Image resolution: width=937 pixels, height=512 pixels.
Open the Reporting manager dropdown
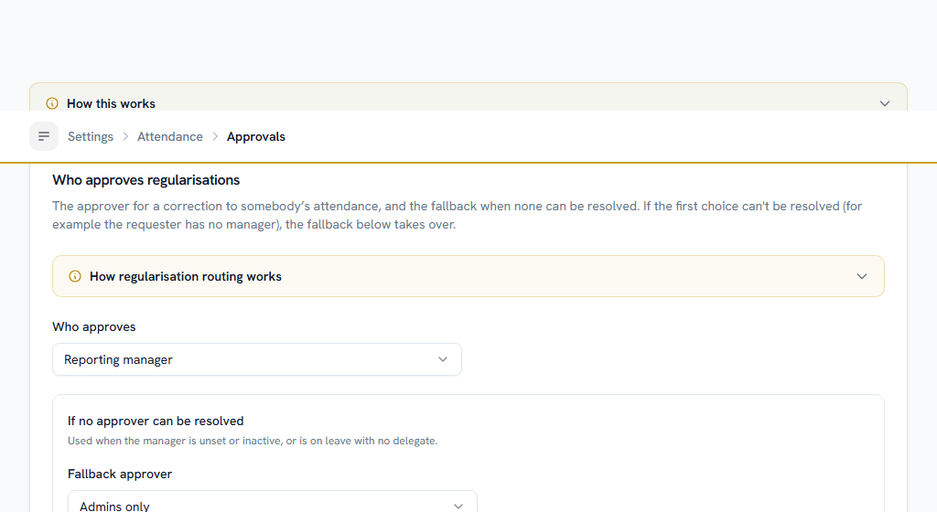point(257,359)
